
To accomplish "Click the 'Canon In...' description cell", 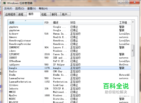I will 60,54.
